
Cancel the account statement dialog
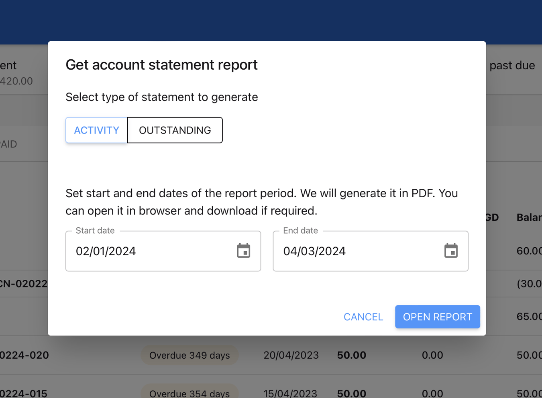click(363, 317)
